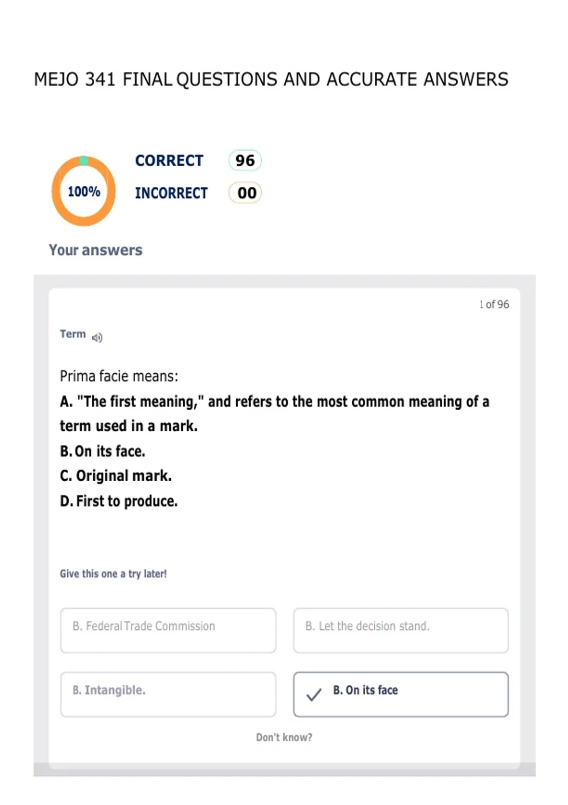This screenshot has width=568, height=805.
Task: Select the 'B. Federal Trade Commission' answer
Action: click(168, 630)
